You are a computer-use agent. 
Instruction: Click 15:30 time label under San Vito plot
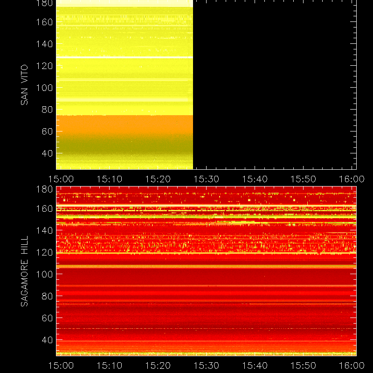pos(206,179)
